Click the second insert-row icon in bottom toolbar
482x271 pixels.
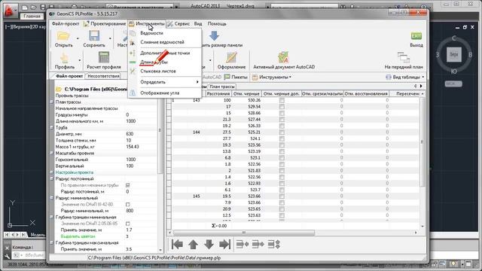coord(258,244)
